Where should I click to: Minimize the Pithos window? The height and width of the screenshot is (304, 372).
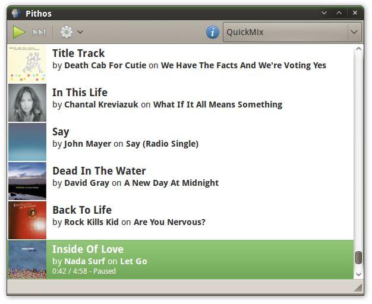pos(324,13)
